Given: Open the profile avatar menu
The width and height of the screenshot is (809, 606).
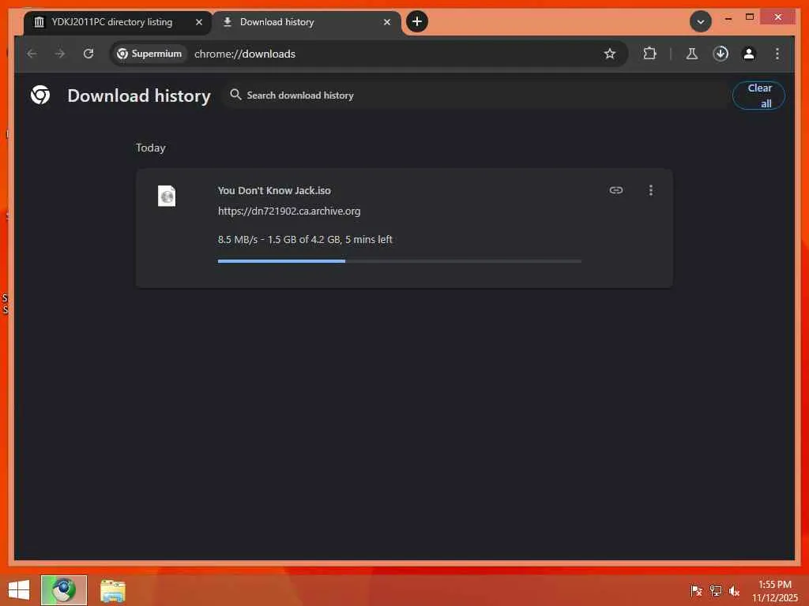Looking at the screenshot, I should click(749, 54).
